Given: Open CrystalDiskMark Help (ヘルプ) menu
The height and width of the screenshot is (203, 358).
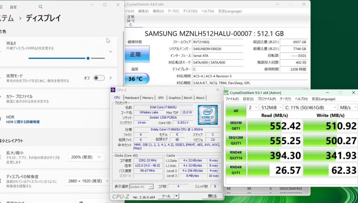Looking at the screenshot, I should (301, 99).
